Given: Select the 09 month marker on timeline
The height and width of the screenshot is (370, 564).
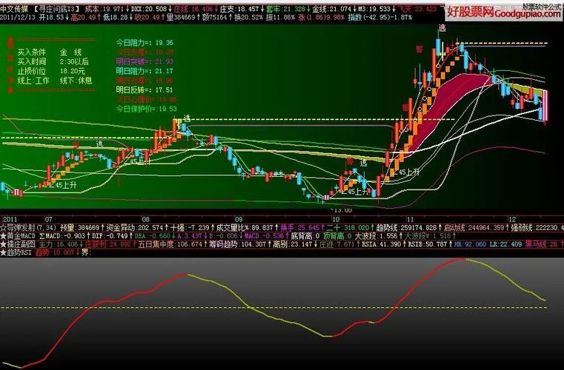Looking at the screenshot, I should pyautogui.click(x=239, y=219).
